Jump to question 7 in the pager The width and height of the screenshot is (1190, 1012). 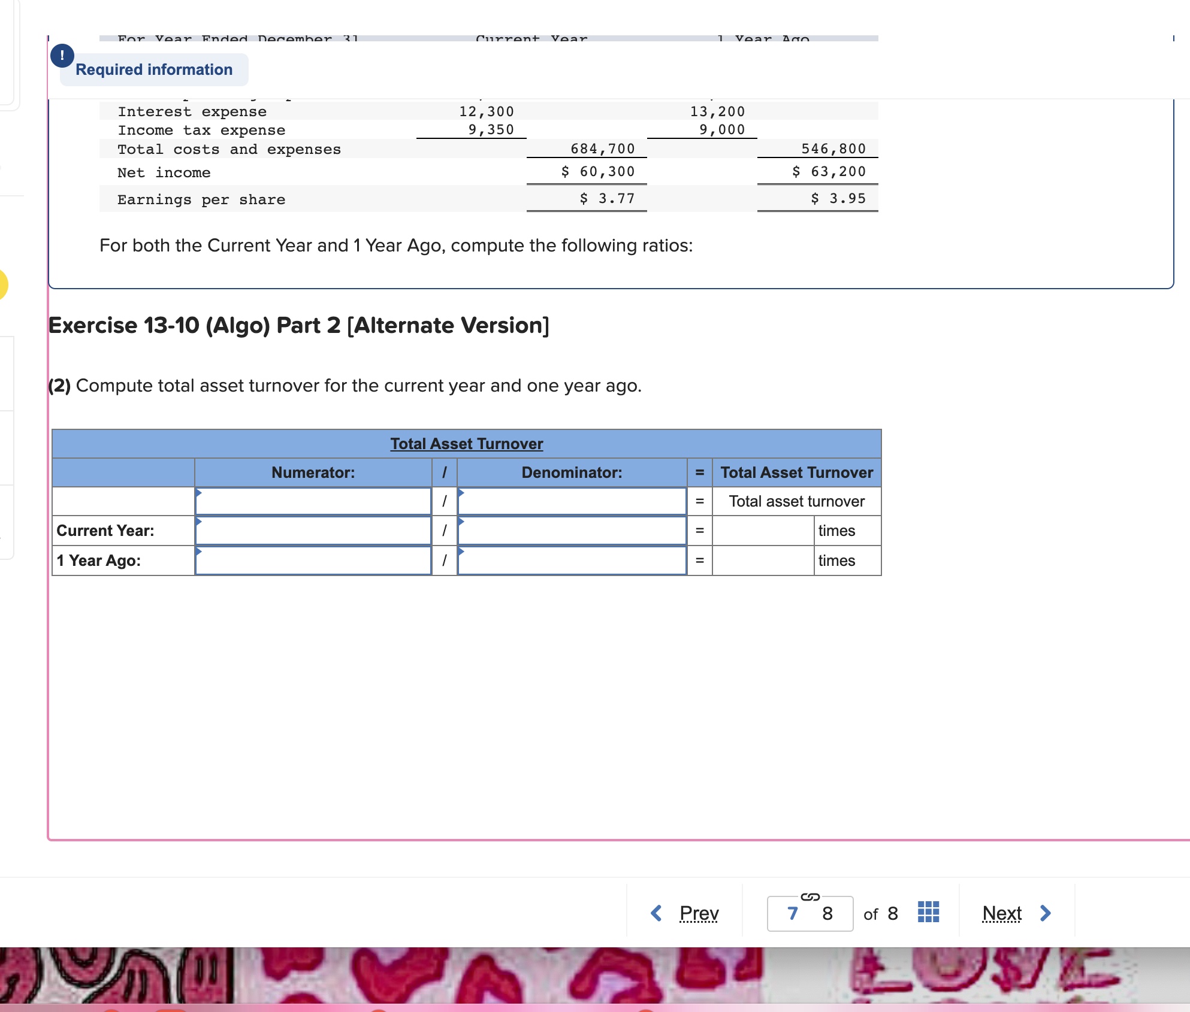(x=793, y=914)
